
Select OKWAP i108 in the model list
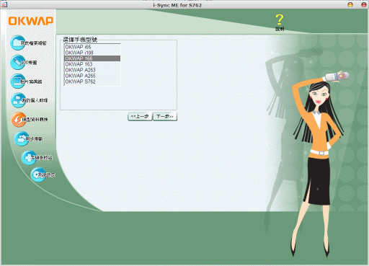(x=92, y=53)
